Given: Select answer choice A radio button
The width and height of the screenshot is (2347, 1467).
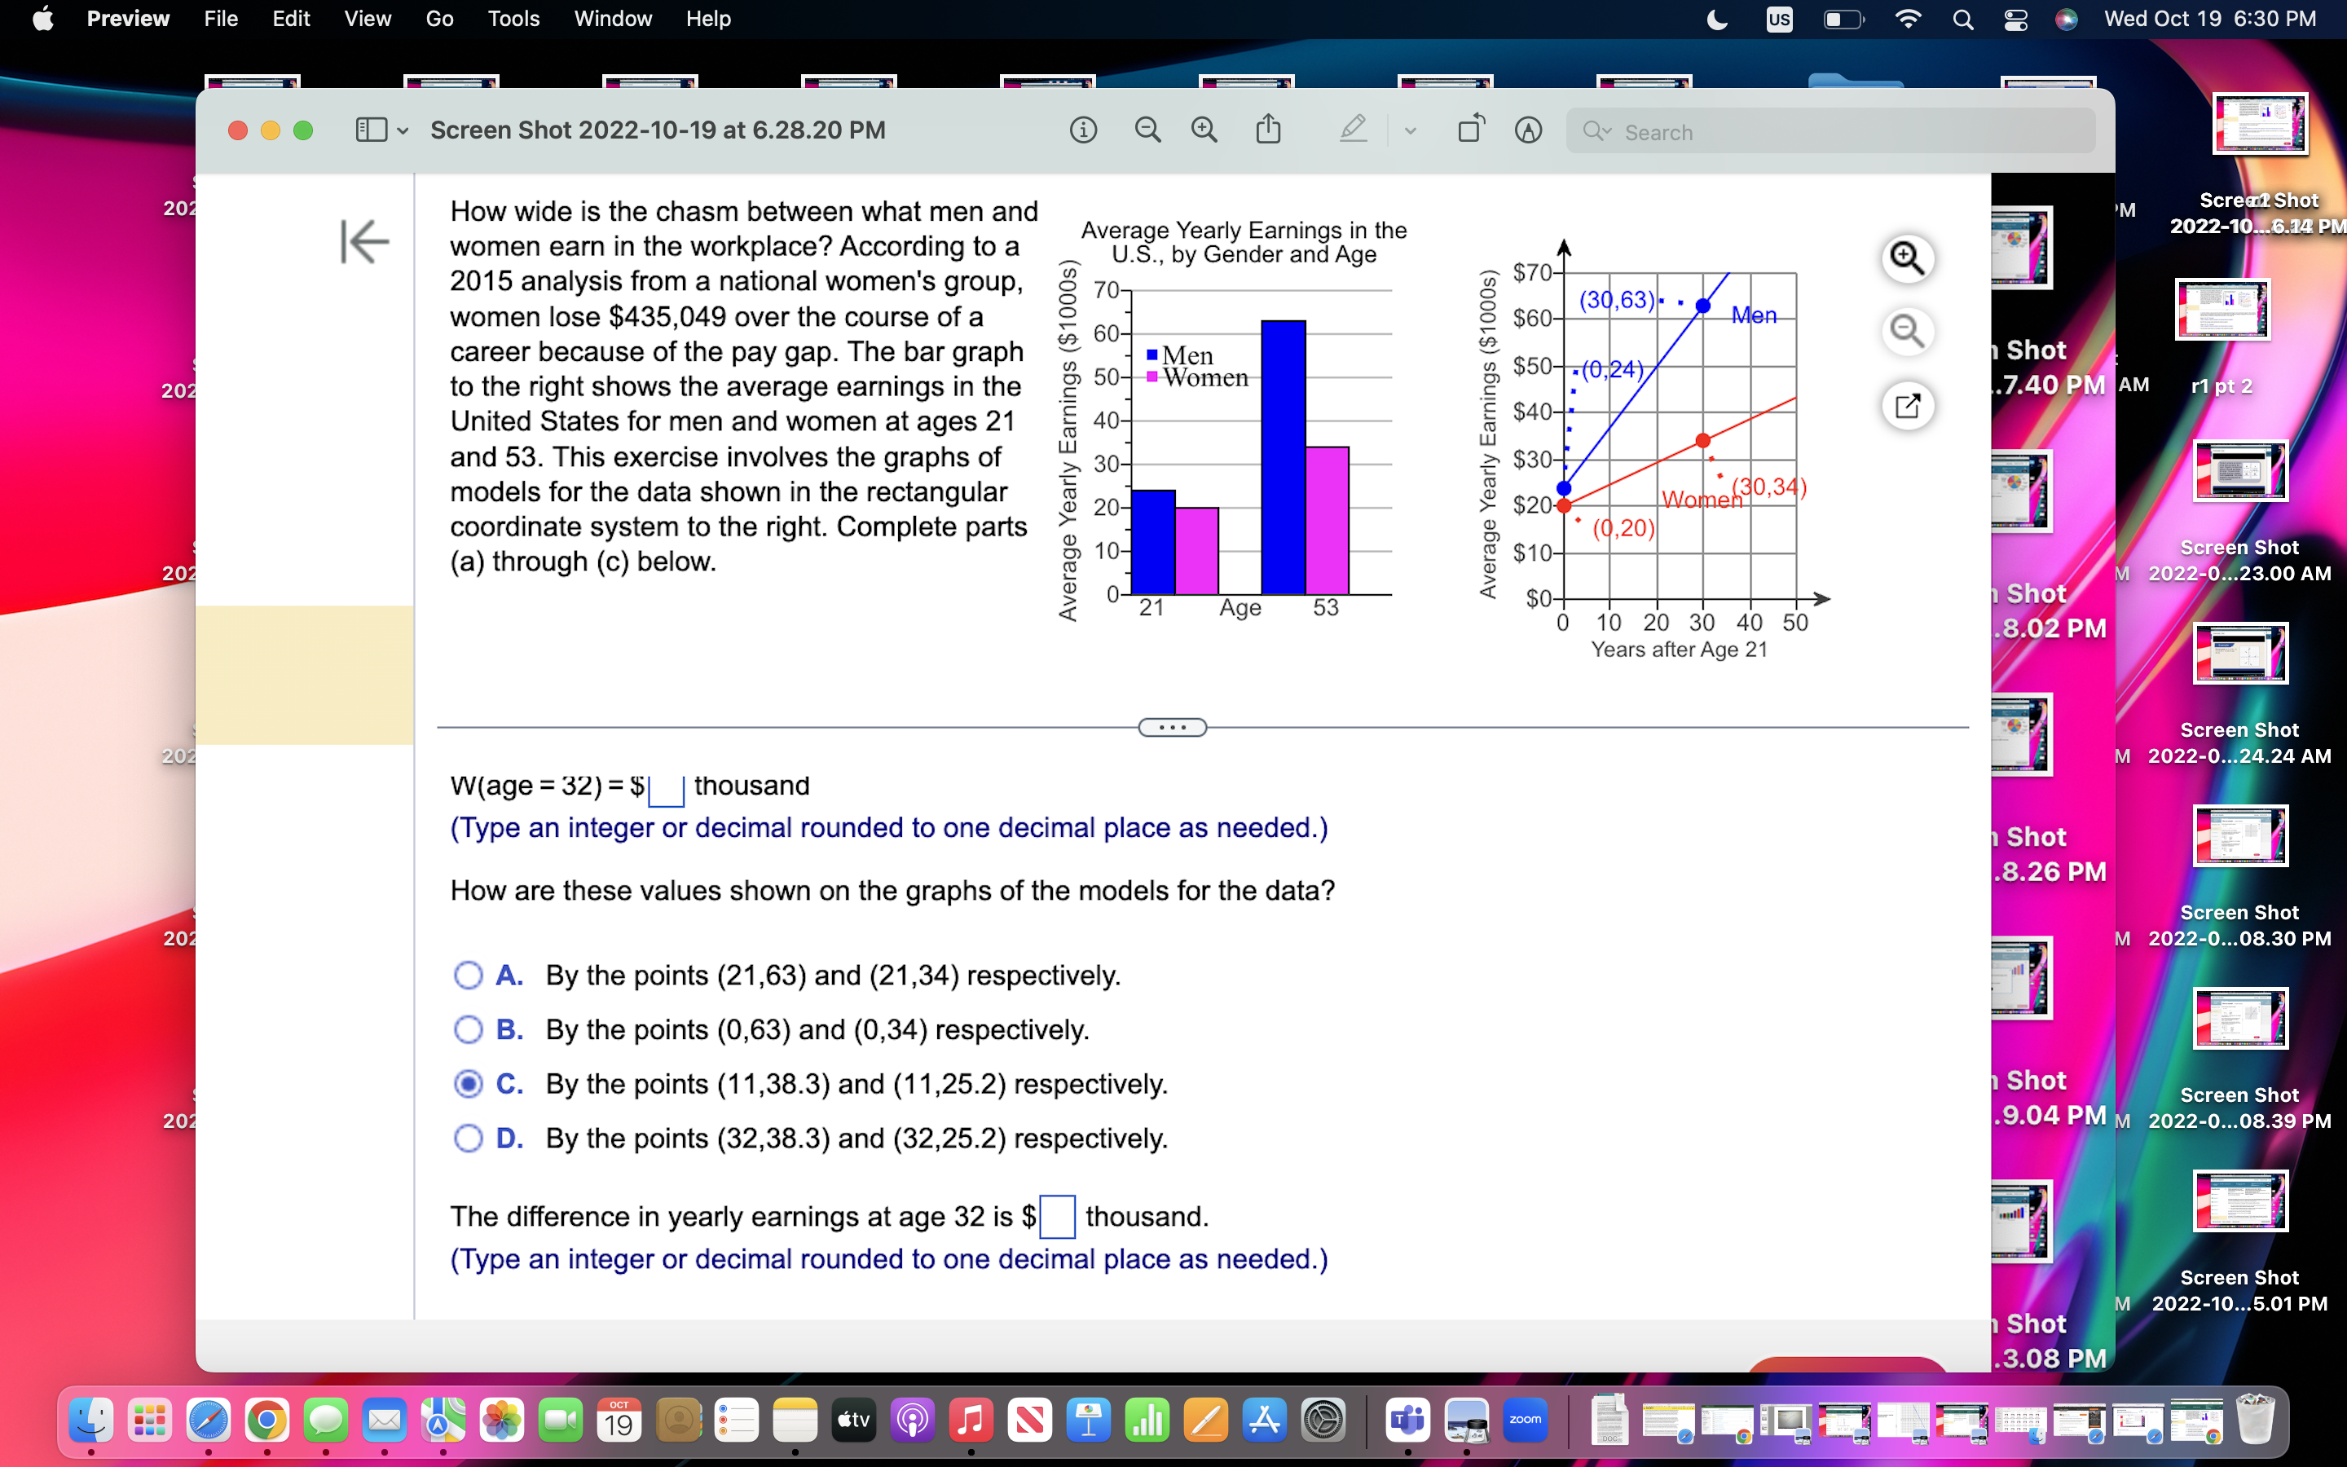Looking at the screenshot, I should coord(469,975).
